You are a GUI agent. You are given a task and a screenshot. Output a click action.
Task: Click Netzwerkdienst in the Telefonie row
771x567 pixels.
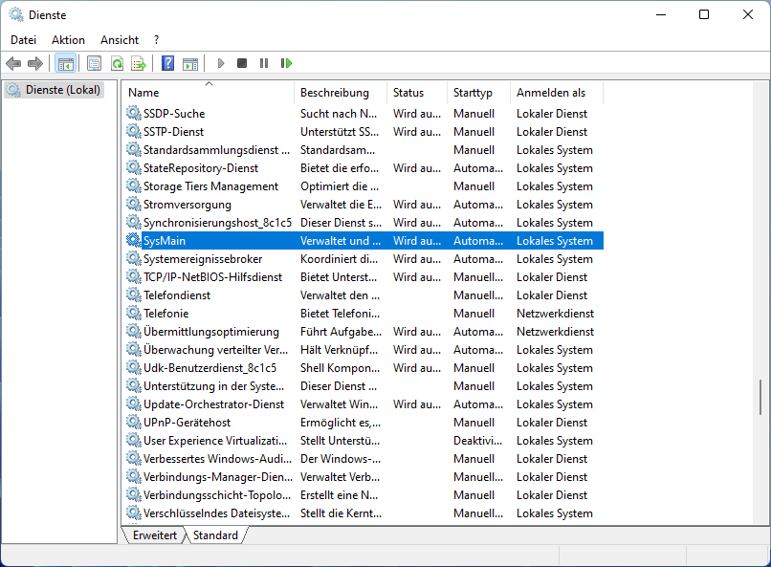(555, 314)
